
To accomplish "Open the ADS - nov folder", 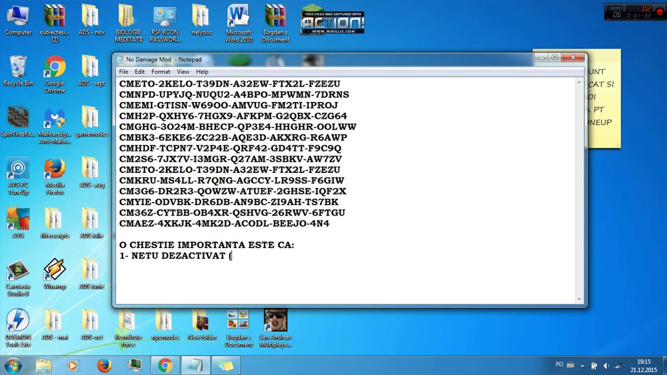I will (x=91, y=20).
